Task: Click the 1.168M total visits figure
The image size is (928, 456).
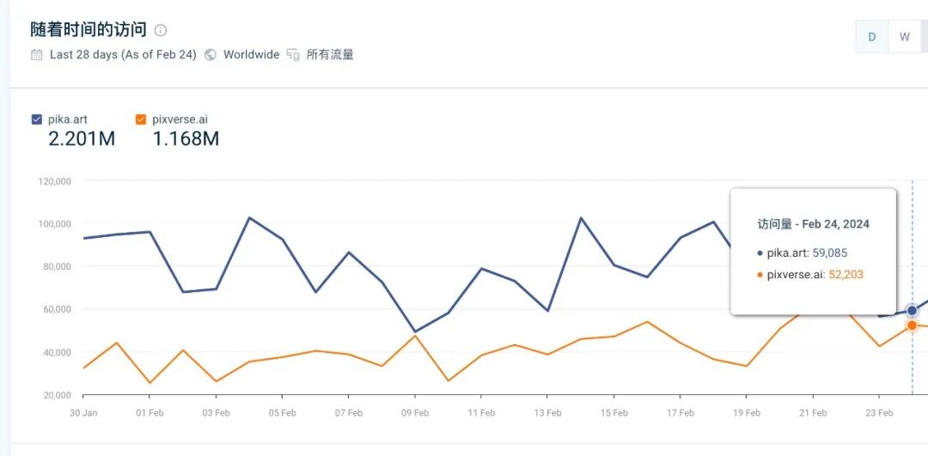Action: pos(186,138)
